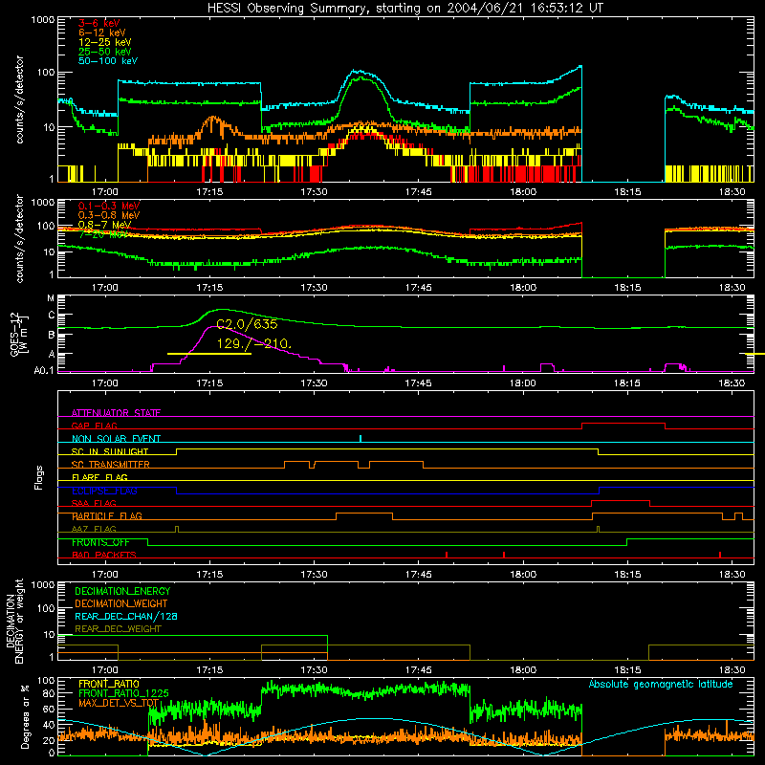Click the 129./-210. flare position annotation
765x765 pixels.
click(x=253, y=343)
